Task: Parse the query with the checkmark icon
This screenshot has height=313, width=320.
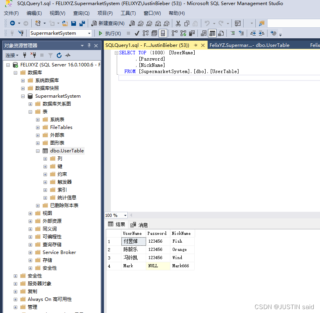Action: click(137, 33)
